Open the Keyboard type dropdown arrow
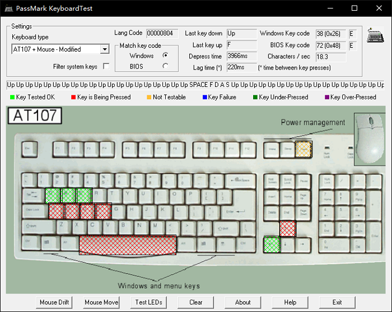 [x=105, y=49]
